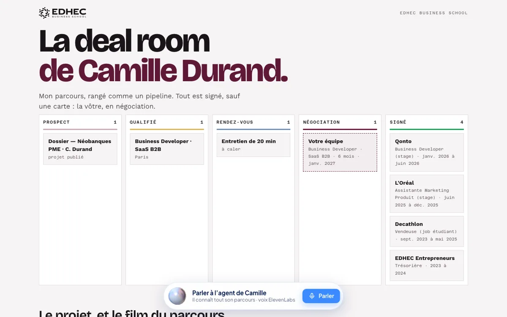Open the Qonto signed card
The image size is (507, 317).
[x=427, y=152]
